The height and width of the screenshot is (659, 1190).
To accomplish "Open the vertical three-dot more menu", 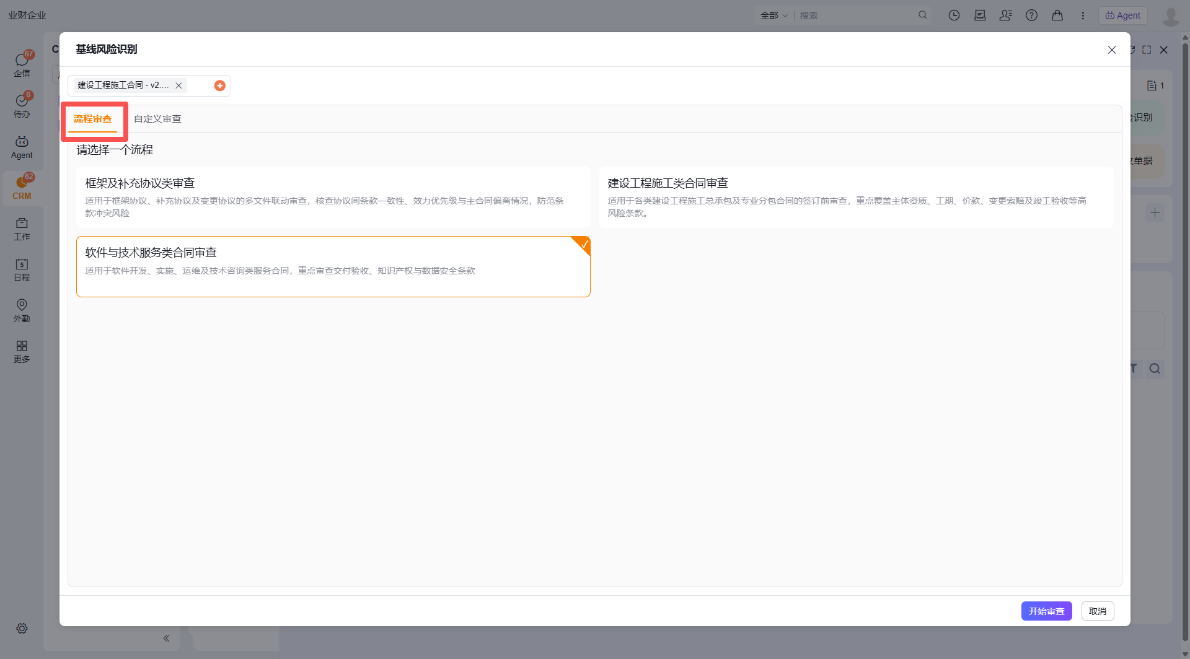I will click(x=1083, y=15).
